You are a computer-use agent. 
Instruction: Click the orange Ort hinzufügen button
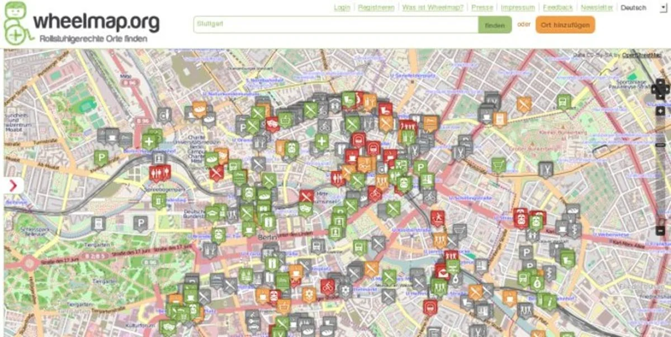565,25
